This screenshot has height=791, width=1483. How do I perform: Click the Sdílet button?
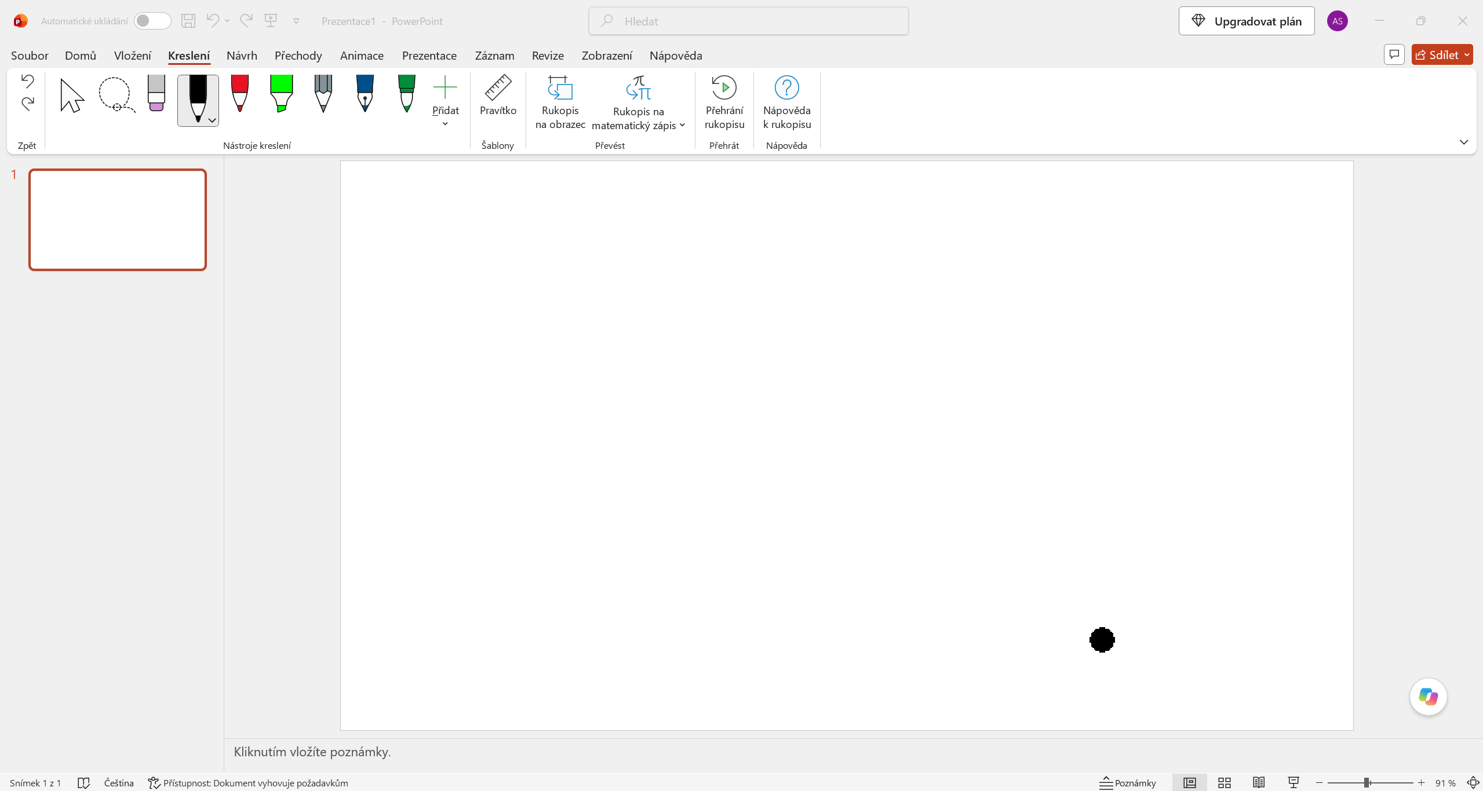click(1436, 54)
